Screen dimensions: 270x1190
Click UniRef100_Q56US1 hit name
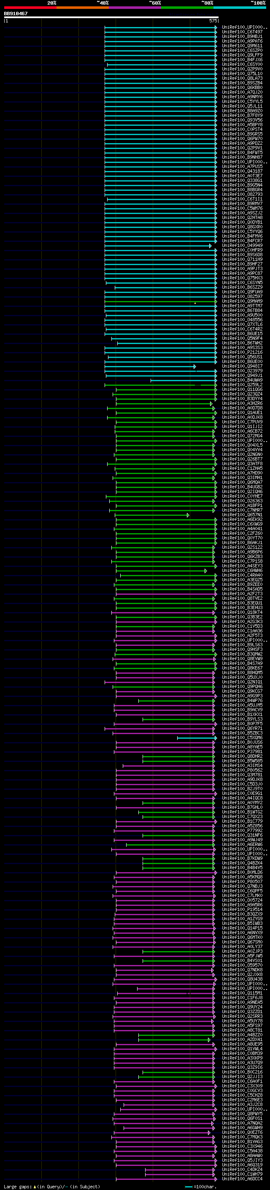(242, 357)
